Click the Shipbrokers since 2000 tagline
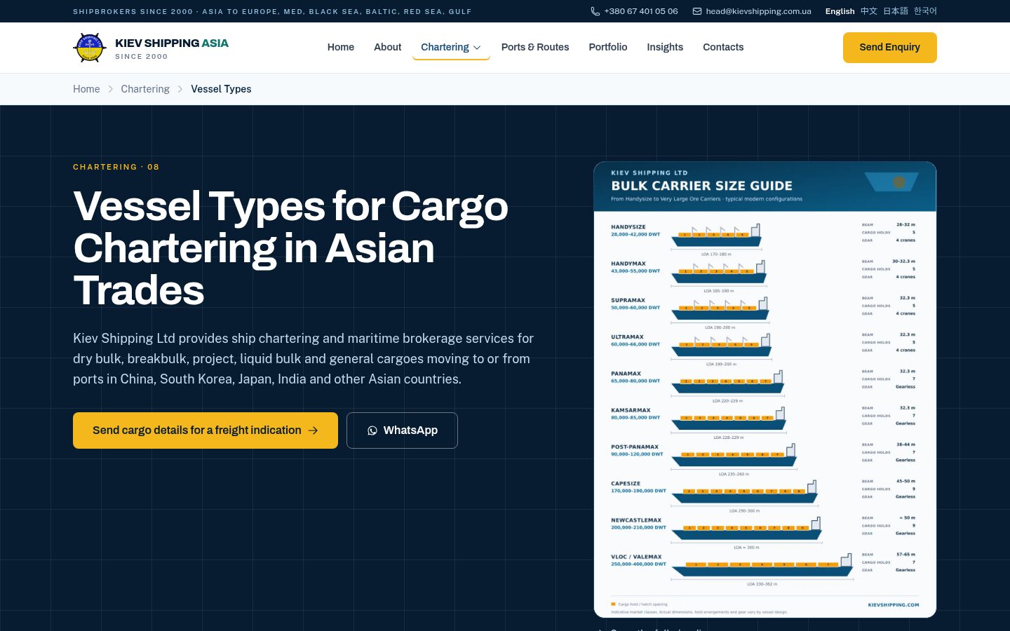1010x631 pixels. click(x=272, y=11)
